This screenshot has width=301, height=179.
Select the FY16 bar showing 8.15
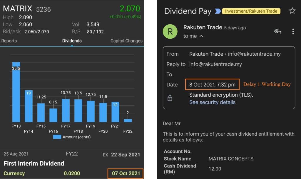pyautogui.click(x=53, y=115)
